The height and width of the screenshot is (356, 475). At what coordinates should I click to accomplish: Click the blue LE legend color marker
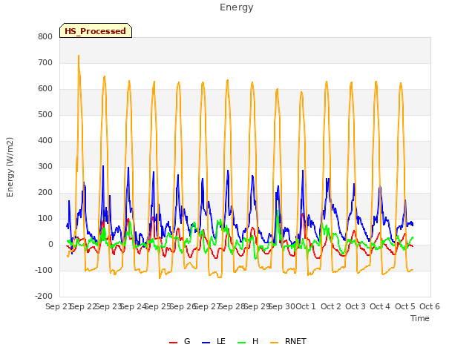coord(206,343)
